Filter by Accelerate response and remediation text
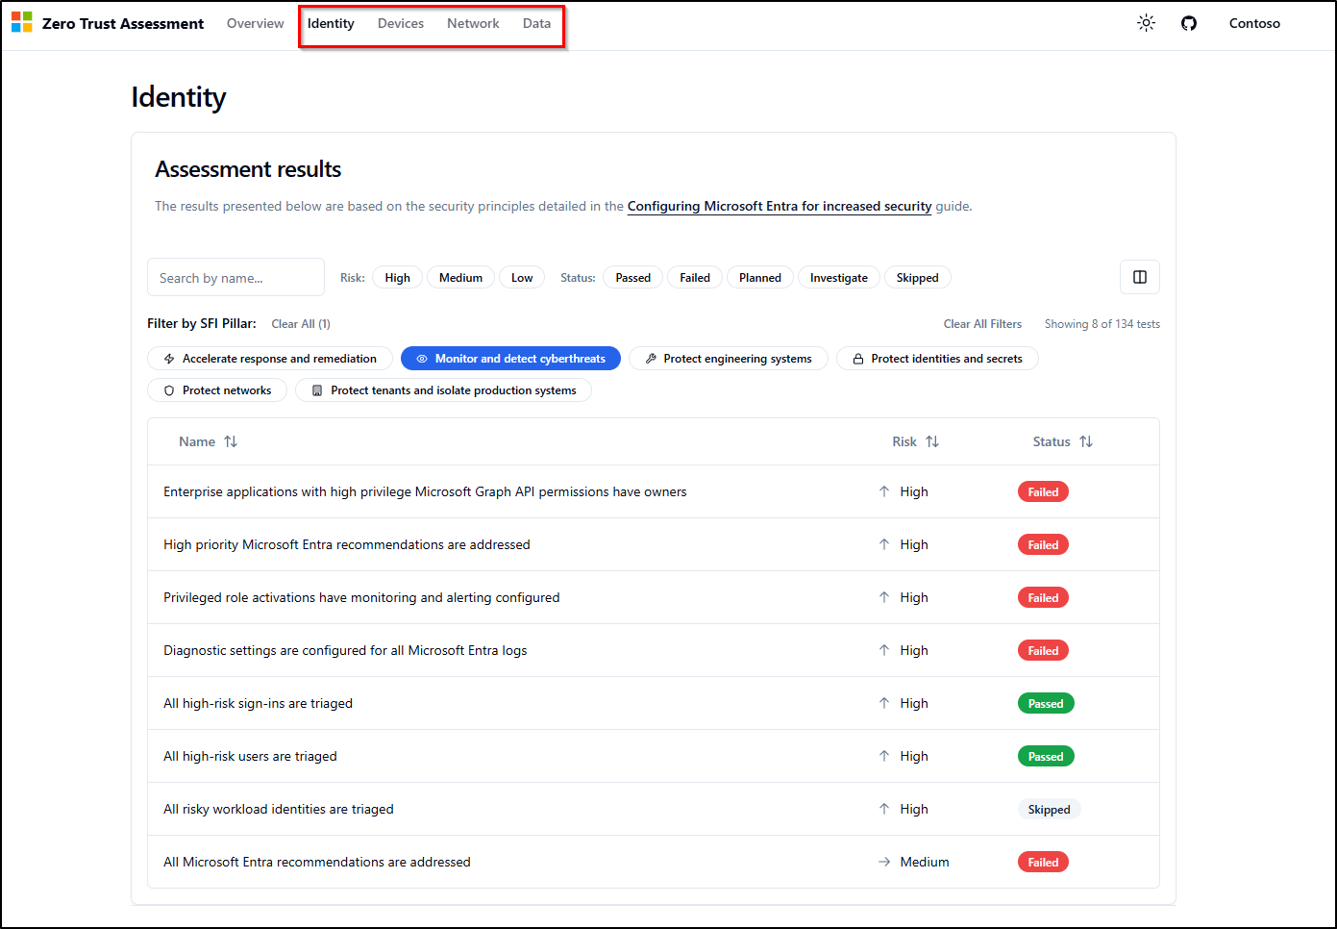This screenshot has width=1337, height=929. pyautogui.click(x=280, y=359)
